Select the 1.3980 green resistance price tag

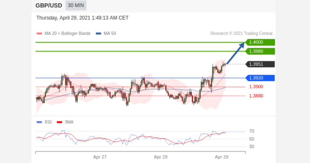coord(260,51)
